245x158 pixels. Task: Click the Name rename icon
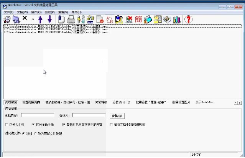click(90, 20)
